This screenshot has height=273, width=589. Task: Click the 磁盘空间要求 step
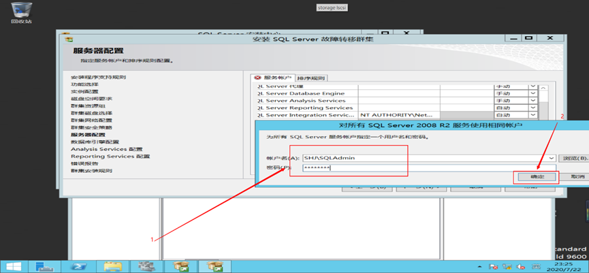91,99
